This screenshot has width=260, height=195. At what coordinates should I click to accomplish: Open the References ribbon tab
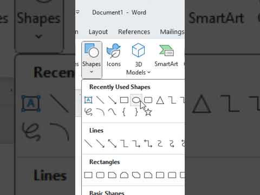pyautogui.click(x=134, y=32)
